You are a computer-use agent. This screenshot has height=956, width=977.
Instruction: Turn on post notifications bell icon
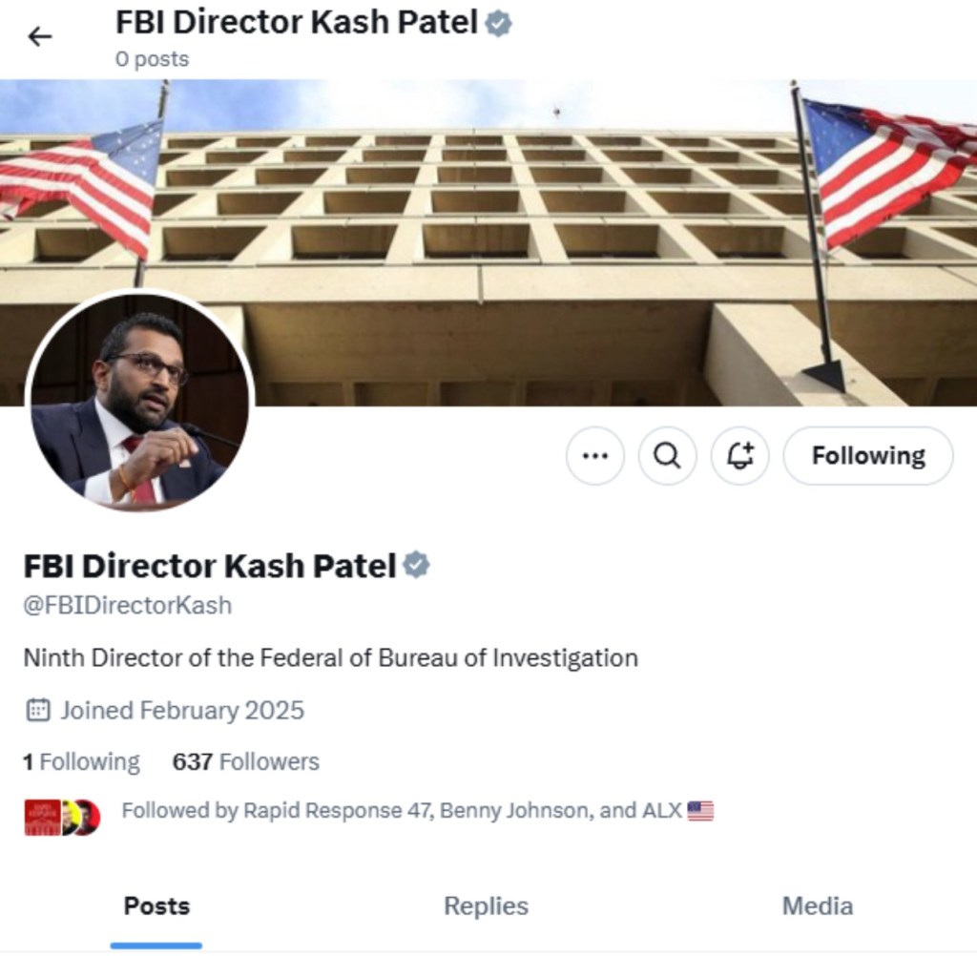(x=740, y=456)
